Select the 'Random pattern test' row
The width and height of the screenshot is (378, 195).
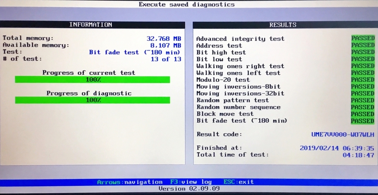pos(285,100)
